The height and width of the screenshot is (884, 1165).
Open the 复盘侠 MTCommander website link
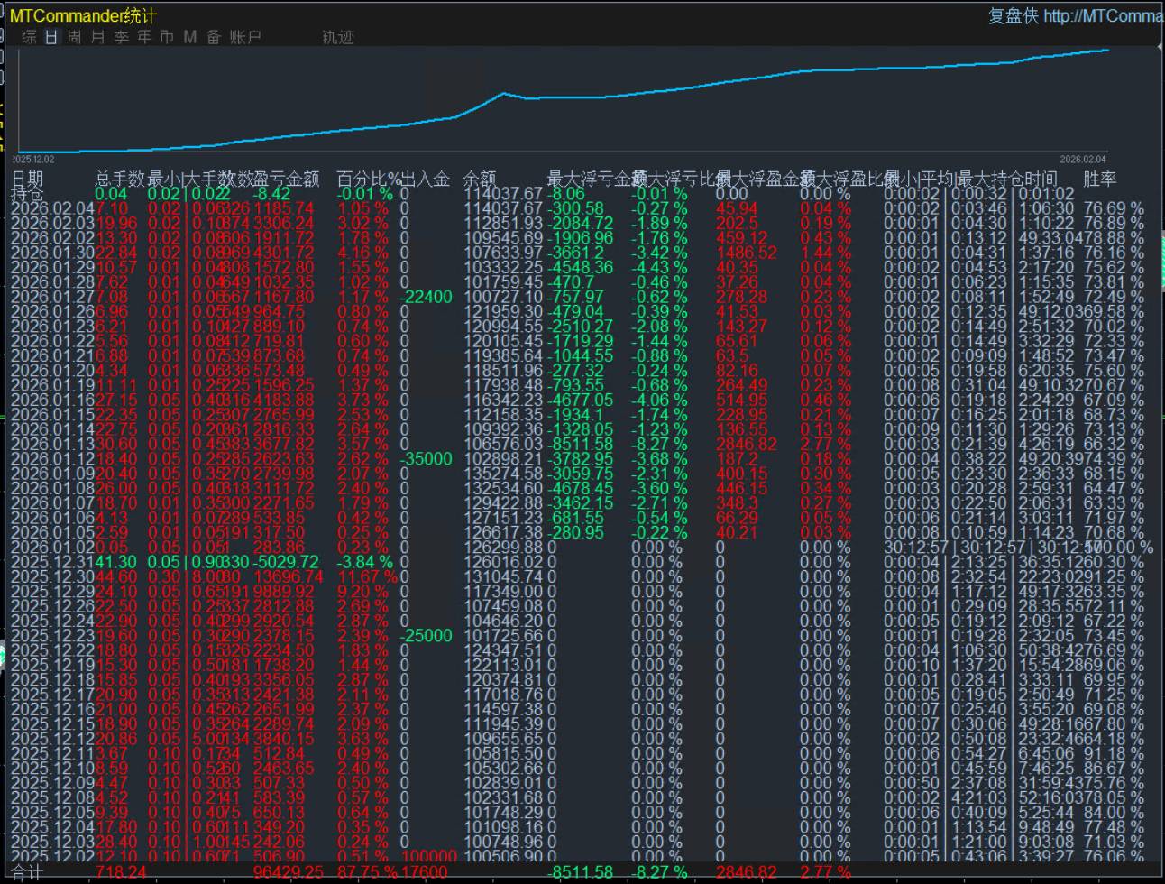pos(1075,15)
